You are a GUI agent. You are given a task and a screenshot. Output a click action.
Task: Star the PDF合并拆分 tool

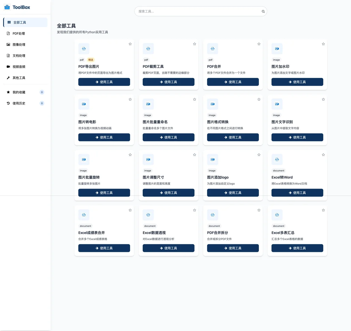coord(259,210)
